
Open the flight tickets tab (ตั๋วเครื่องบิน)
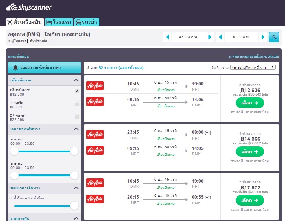(25, 22)
